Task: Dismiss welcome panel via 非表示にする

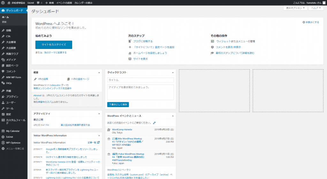Action: 311,22
